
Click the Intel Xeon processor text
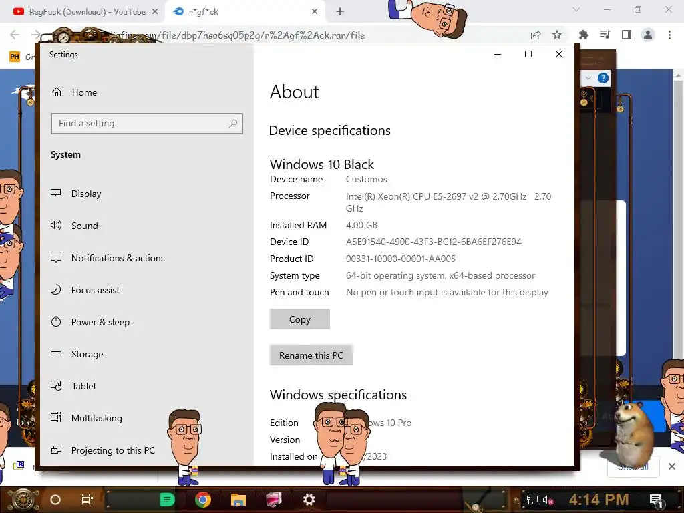pos(448,202)
